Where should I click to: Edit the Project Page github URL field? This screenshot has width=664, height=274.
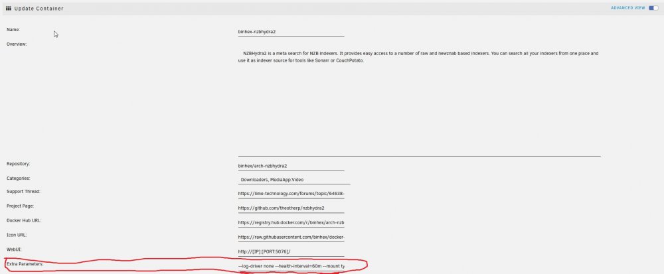coord(291,208)
